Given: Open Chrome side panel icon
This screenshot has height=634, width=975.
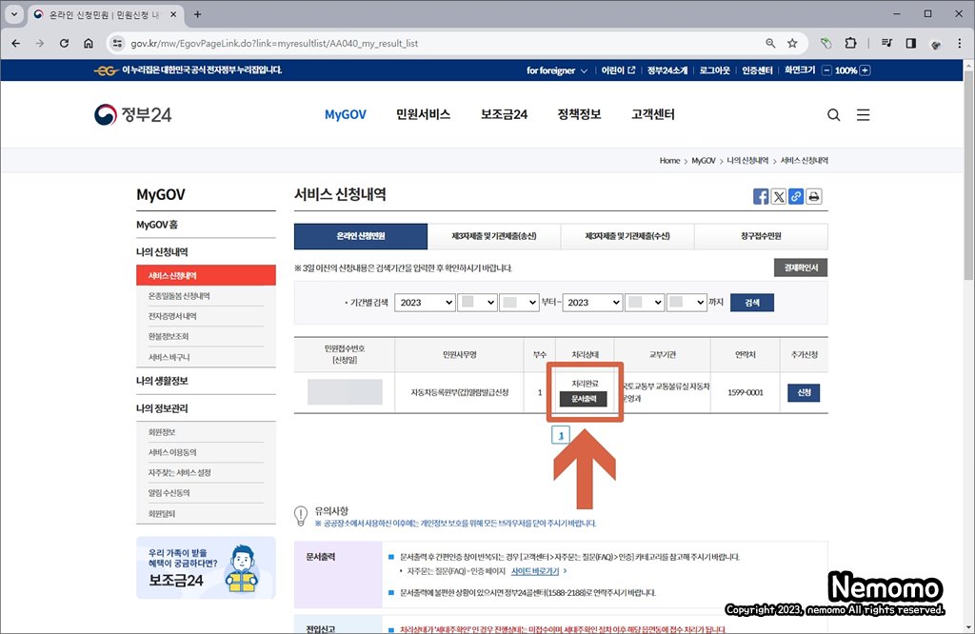Looking at the screenshot, I should tap(911, 44).
